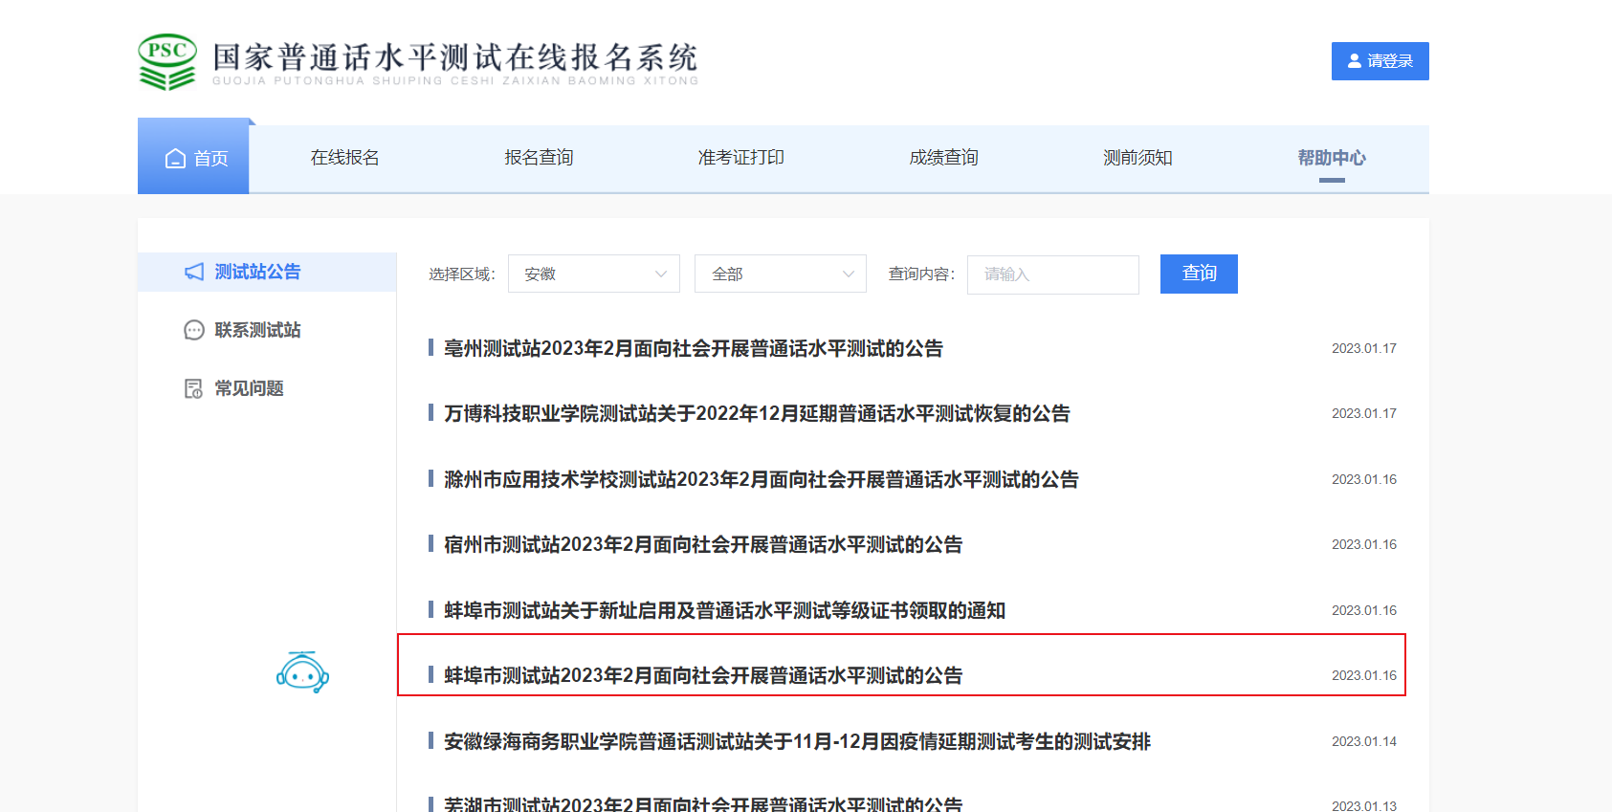Click the chat bubble icon beside 联系测试站

pos(194,330)
